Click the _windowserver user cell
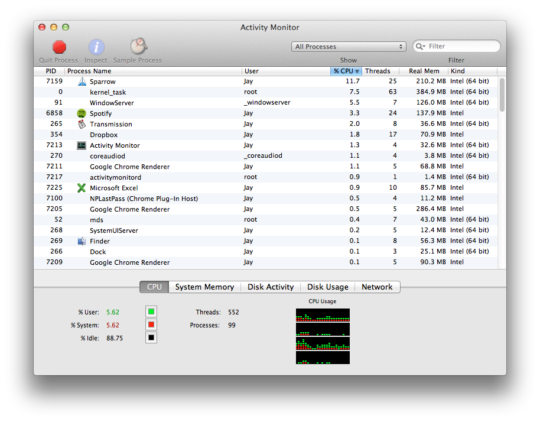 [267, 103]
